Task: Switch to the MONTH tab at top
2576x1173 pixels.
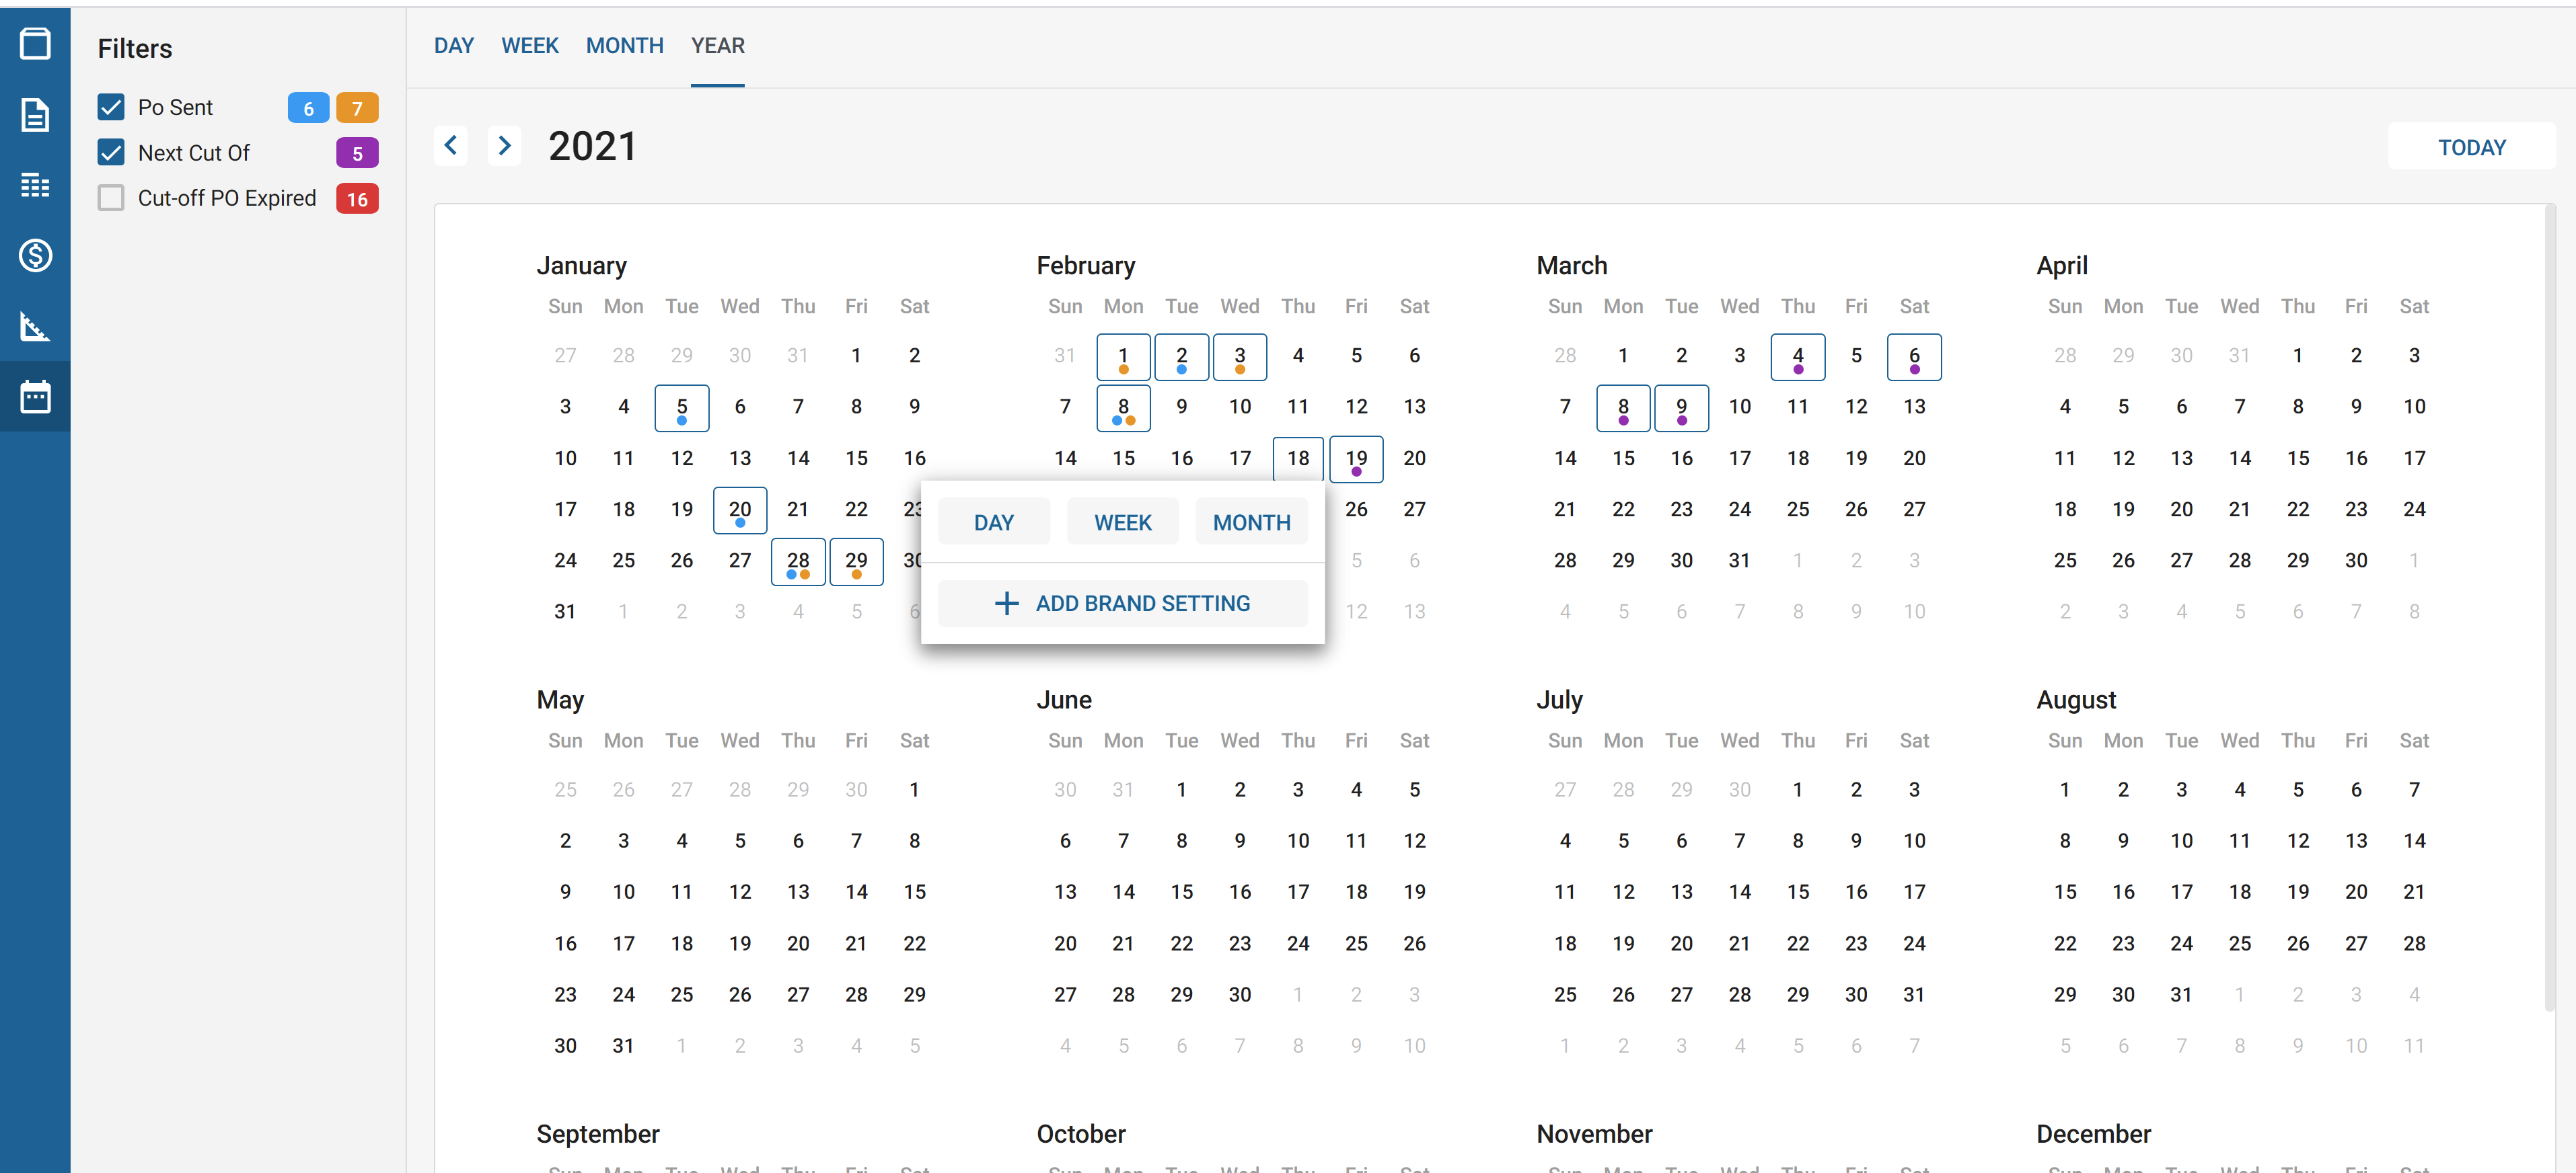Action: (x=624, y=46)
